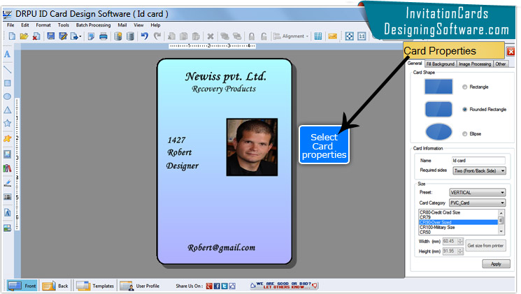Viewport: 521px width, 294px height.
Task: Open the View menu
Action: point(138,25)
